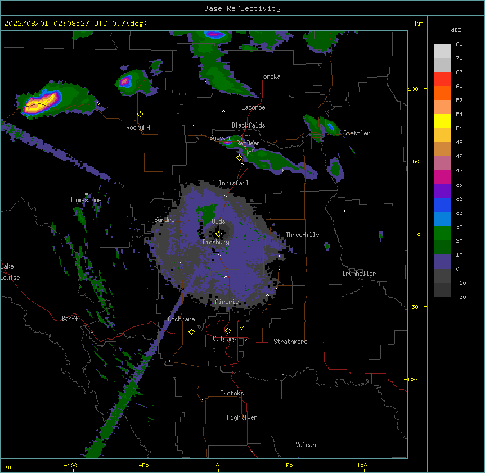Click the Base_Reflectivity title

242,8
